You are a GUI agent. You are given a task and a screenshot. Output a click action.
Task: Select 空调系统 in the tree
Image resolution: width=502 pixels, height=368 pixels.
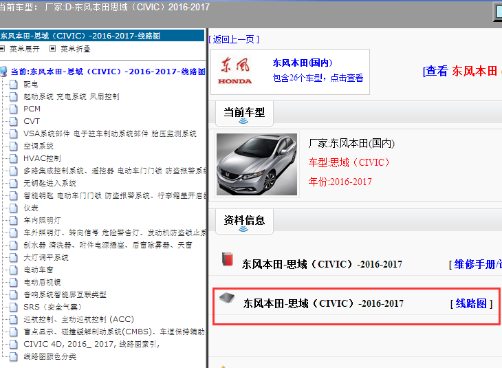pos(39,147)
